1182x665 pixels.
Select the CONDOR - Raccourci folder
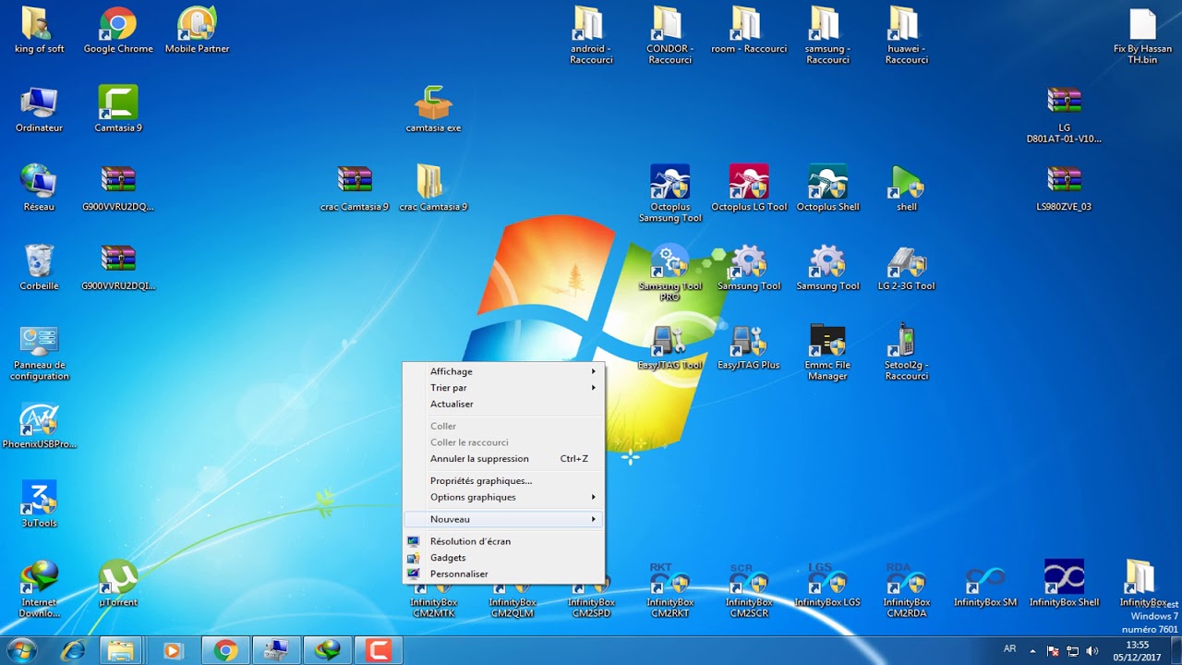point(669,36)
